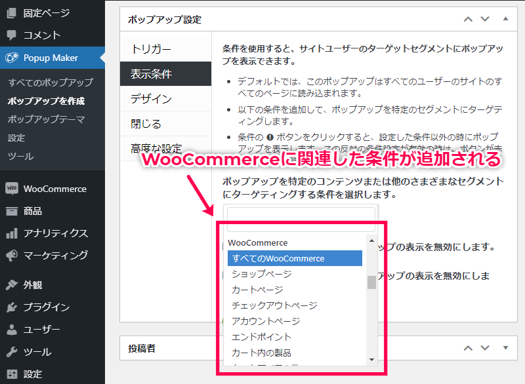Open the 閉じる tab
Image resolution: width=525 pixels, height=384 pixels.
[x=166, y=124]
